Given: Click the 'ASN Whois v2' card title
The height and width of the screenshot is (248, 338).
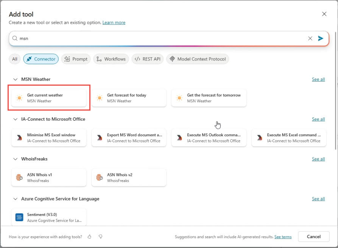Looking at the screenshot, I should [120, 175].
